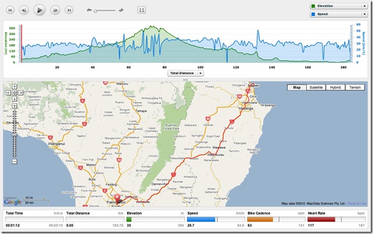The image size is (373, 234).
Task: Click the red start marker at Palmerston North
Action: (116, 199)
